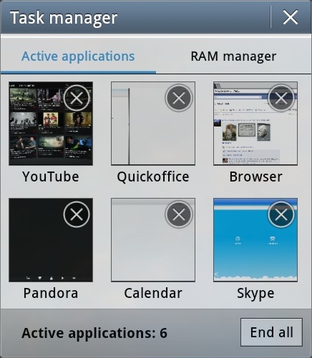Stop Pandora with its circular X icon
The image size is (312, 358).
(77, 214)
